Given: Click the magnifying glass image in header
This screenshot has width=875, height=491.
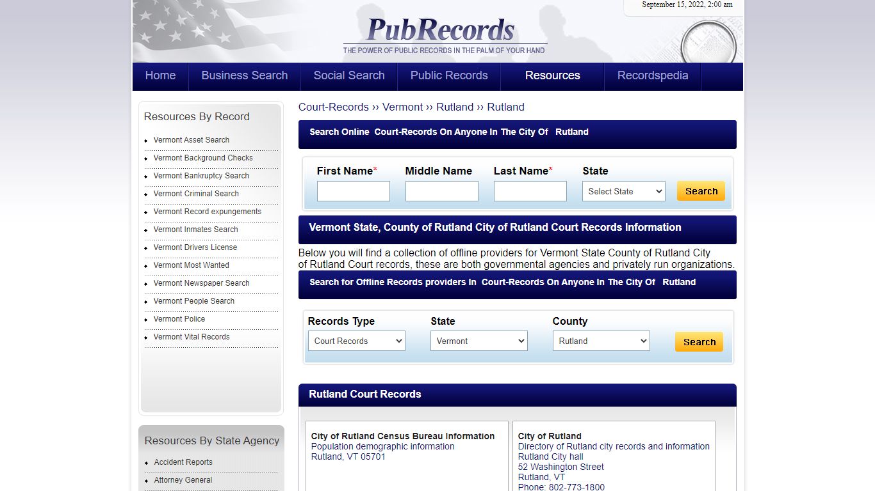Looking at the screenshot, I should [707, 42].
